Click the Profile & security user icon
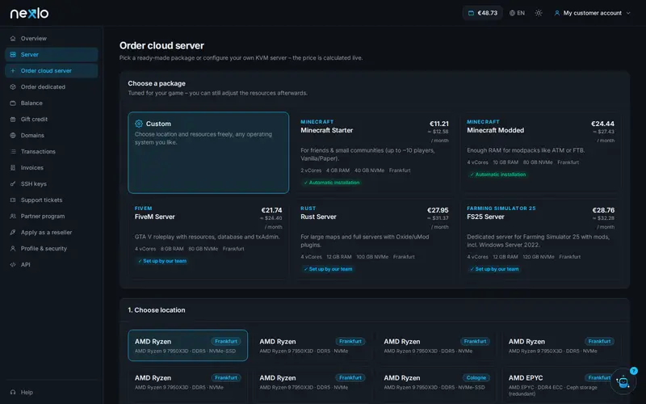646x404 pixels. coord(13,249)
